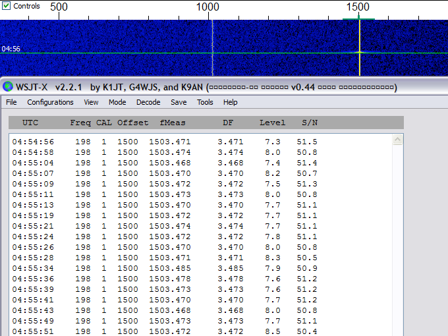Click the DF column header
The height and width of the screenshot is (336, 448).
[228, 123]
